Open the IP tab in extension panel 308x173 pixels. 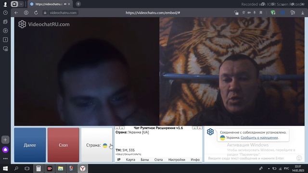[x=119, y=160]
